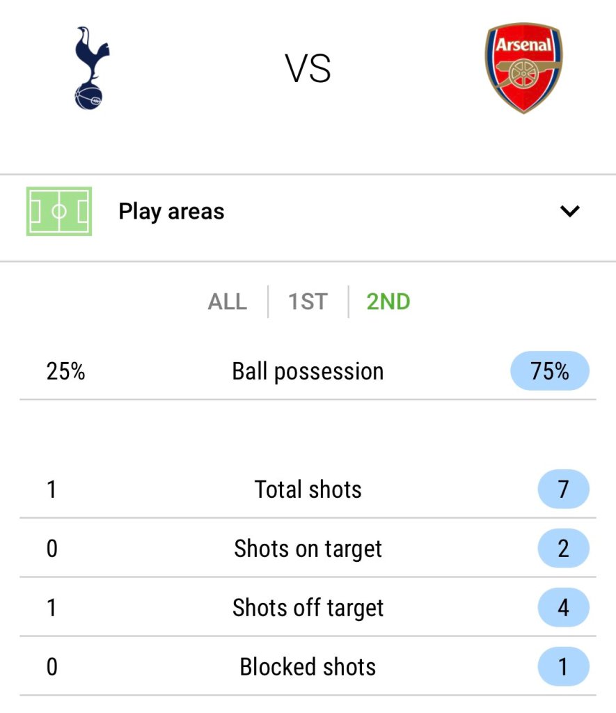Screen dimensions: 616x713
Task: Click Arsenal's 1 blocked shots badge
Action: 563,667
